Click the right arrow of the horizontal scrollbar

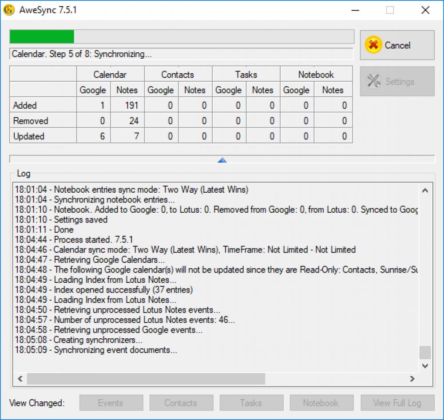click(412, 379)
